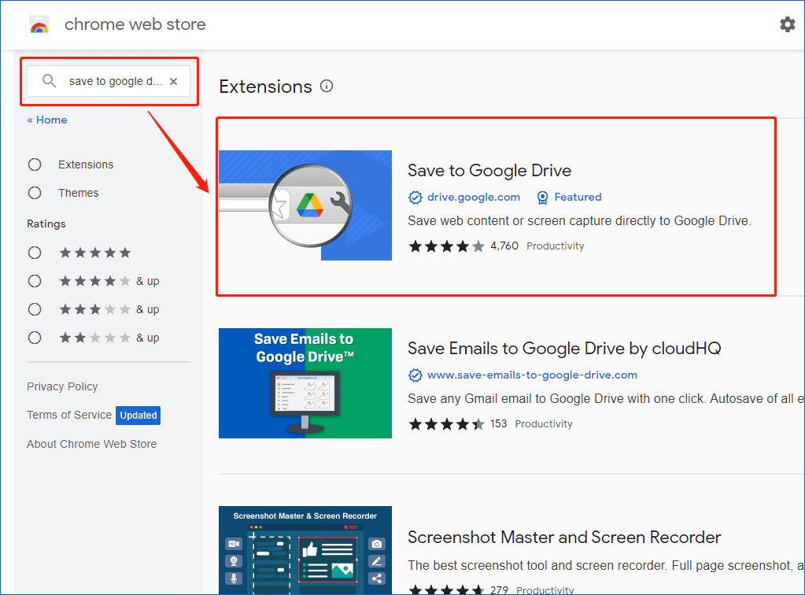805x595 pixels.
Task: Click the search magnifier icon
Action: point(50,81)
